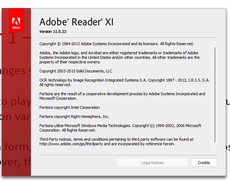Click the OCR technology by Image Recognition line
Screen dimensions: 230x183
124,83
